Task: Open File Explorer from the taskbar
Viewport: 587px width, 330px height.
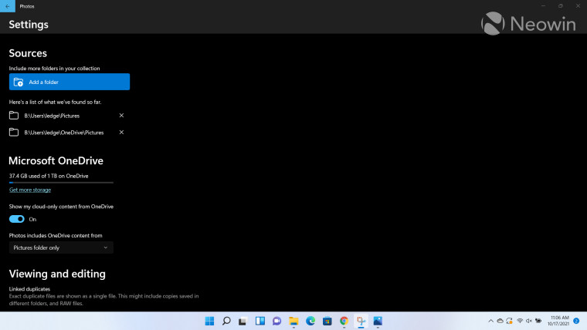Action: (x=293, y=321)
